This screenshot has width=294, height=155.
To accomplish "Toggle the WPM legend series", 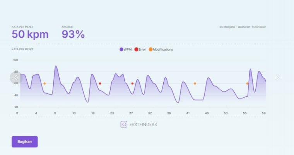I will click(x=126, y=49).
